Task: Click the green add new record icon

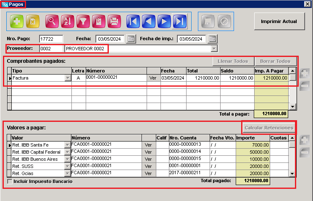Action: pyautogui.click(x=17, y=21)
